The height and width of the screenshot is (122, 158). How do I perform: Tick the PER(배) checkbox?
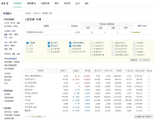134,43
